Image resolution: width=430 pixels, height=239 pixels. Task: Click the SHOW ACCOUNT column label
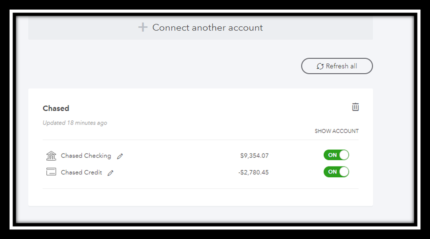[337, 131]
